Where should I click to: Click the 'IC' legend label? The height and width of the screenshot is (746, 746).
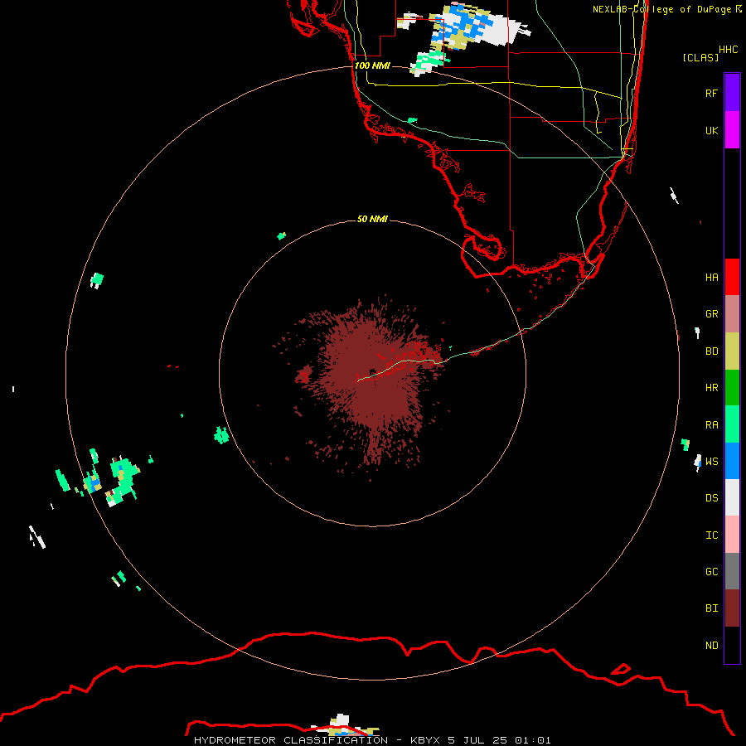pyautogui.click(x=711, y=535)
